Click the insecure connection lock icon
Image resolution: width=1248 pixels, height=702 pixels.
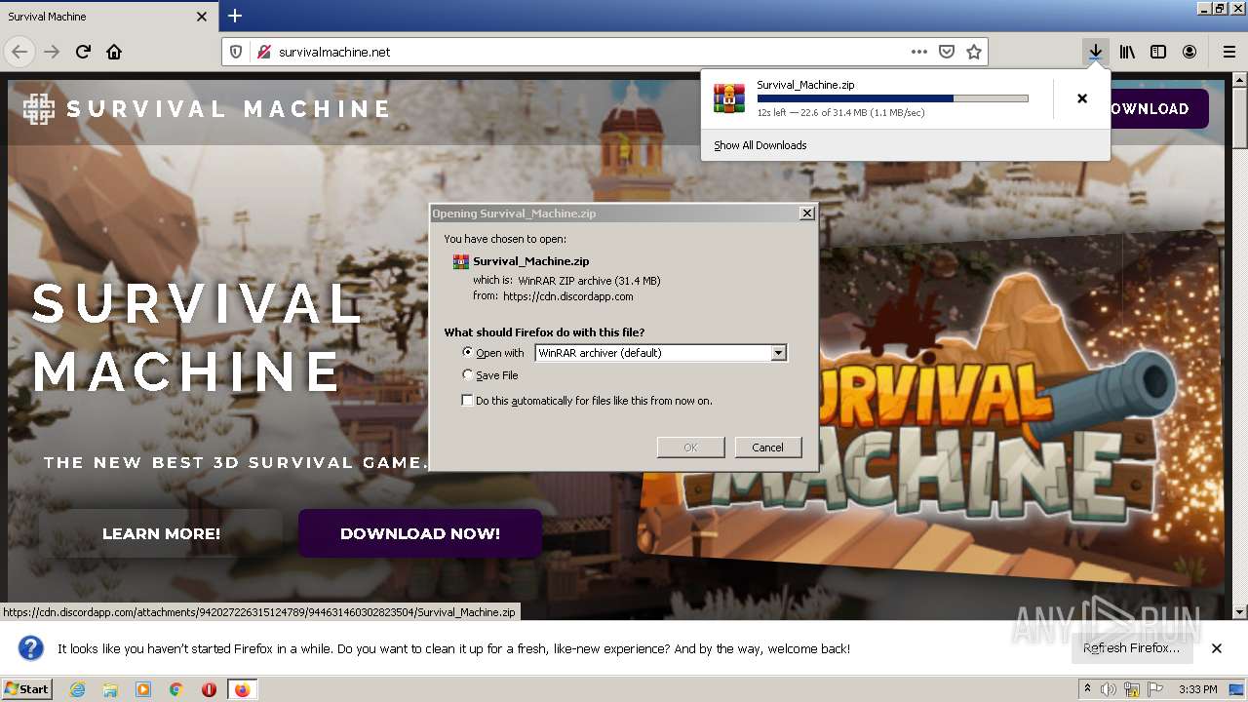pos(263,52)
